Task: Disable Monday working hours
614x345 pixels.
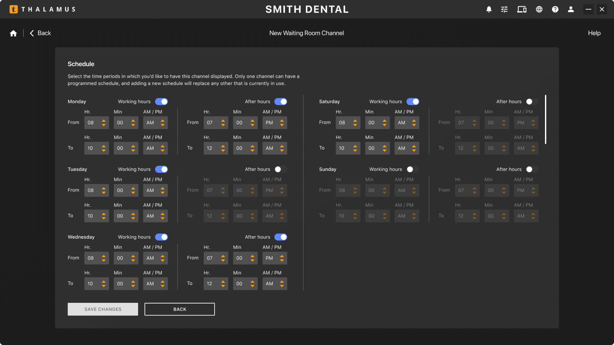Action: click(x=161, y=101)
